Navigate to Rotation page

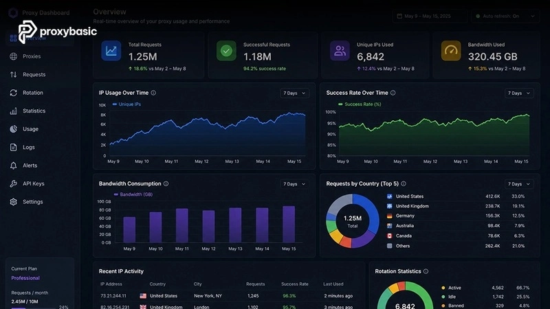pos(33,93)
